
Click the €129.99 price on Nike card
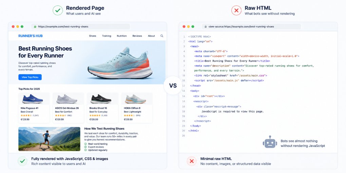pyautogui.click(x=25, y=119)
